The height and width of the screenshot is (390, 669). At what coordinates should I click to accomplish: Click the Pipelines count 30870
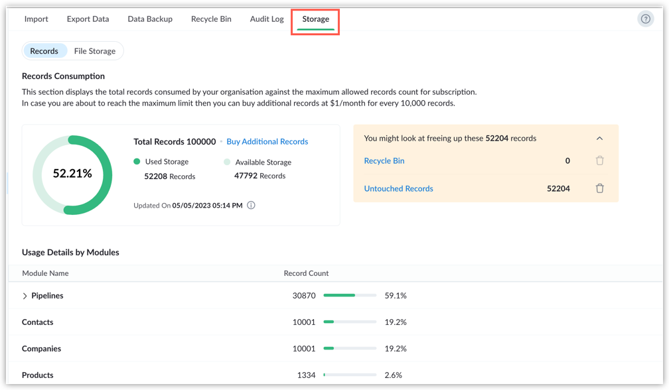point(304,296)
